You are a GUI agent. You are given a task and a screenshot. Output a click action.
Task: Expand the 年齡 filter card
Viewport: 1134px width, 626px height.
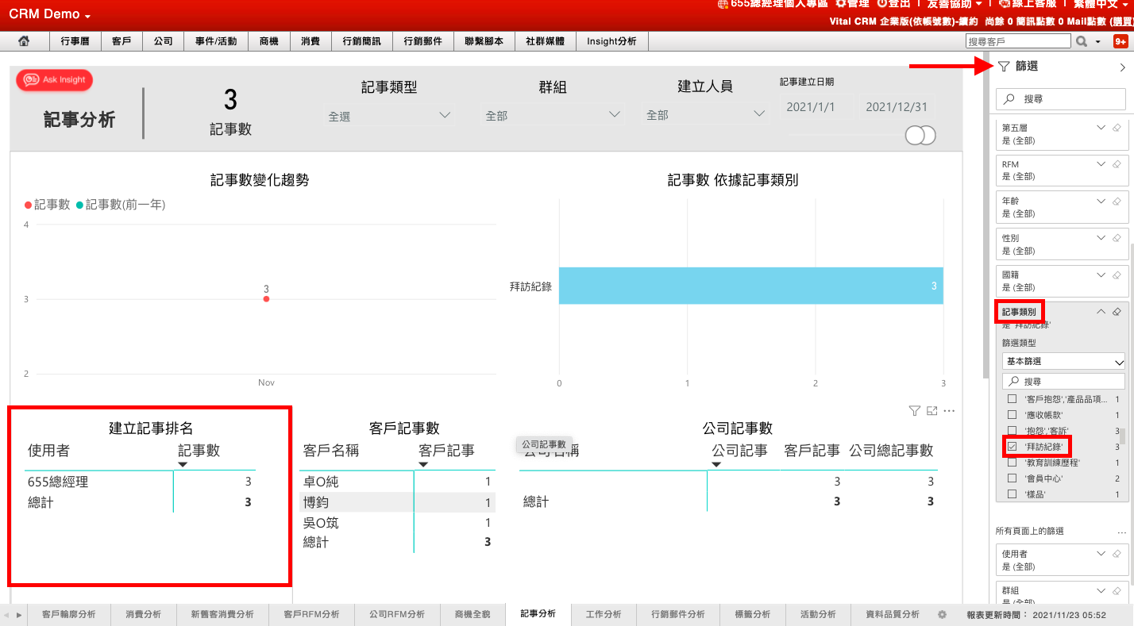(x=1101, y=201)
